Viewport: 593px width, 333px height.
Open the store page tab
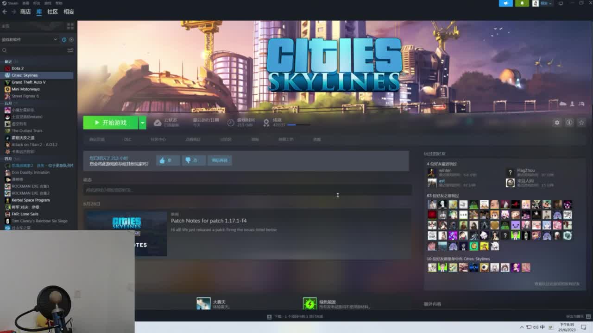(x=97, y=139)
